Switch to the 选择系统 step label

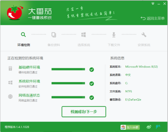coord(84,45)
